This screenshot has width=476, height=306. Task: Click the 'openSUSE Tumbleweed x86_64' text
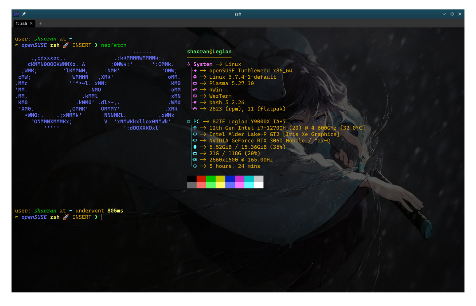pos(251,71)
